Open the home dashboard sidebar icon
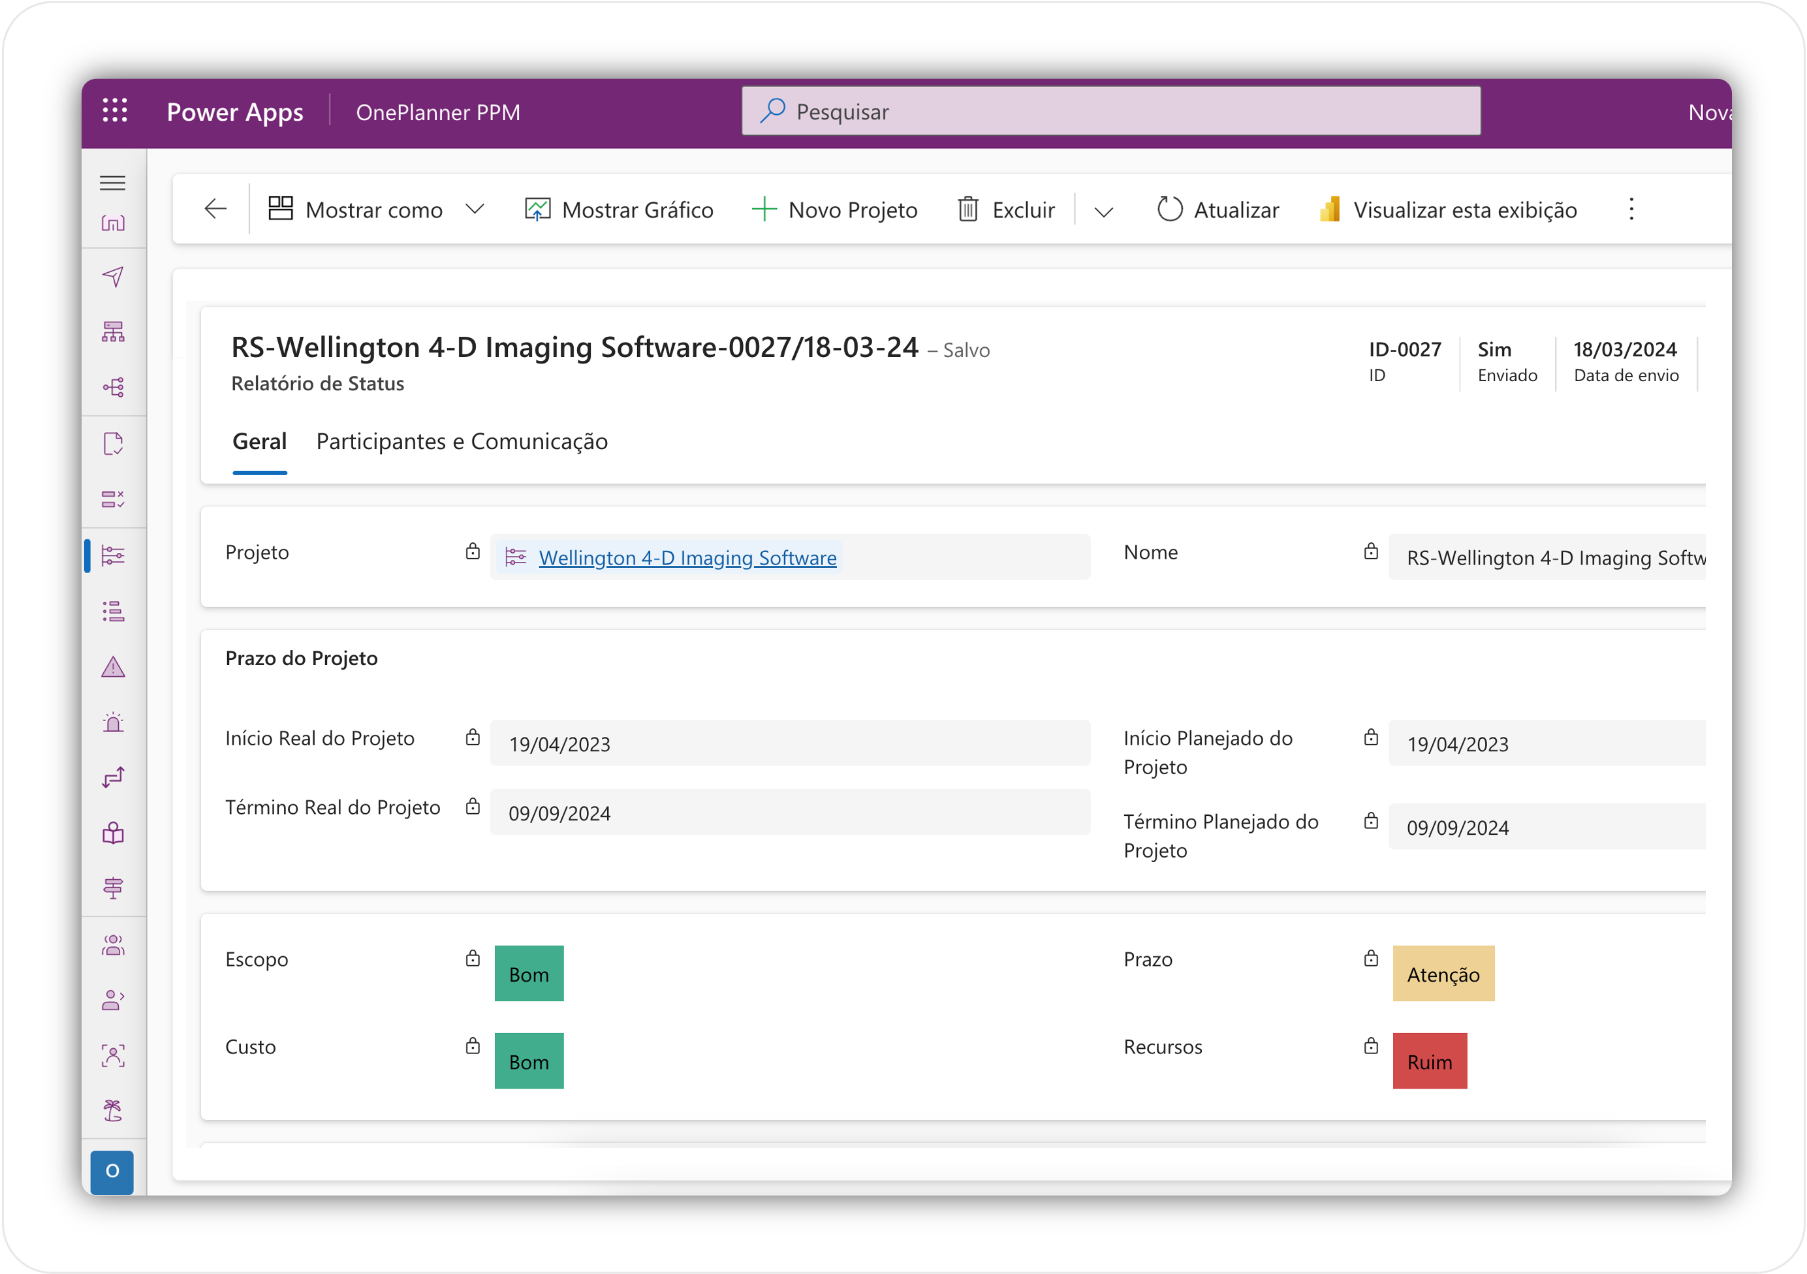This screenshot has width=1807, height=1274. pos(112,223)
